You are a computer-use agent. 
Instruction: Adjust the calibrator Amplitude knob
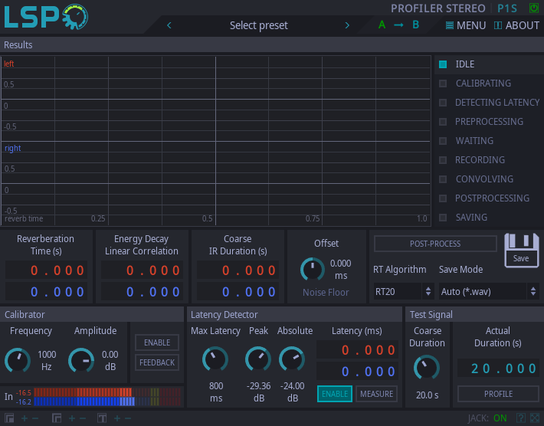(81, 360)
